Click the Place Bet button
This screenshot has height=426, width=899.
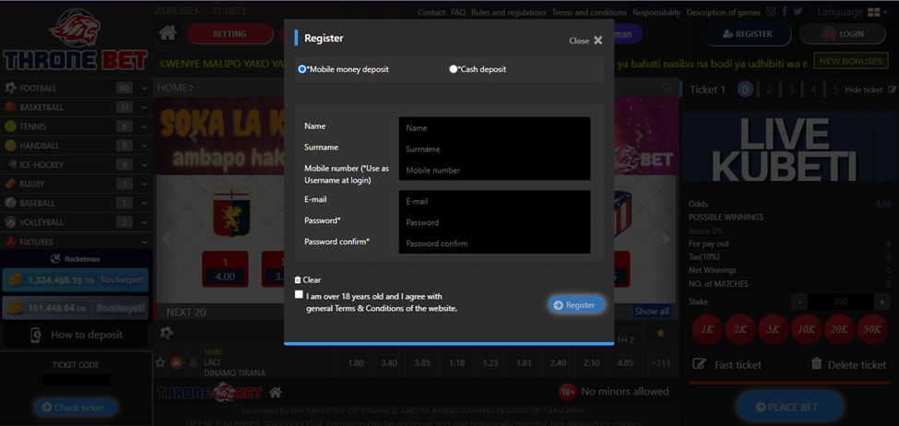coord(789,407)
